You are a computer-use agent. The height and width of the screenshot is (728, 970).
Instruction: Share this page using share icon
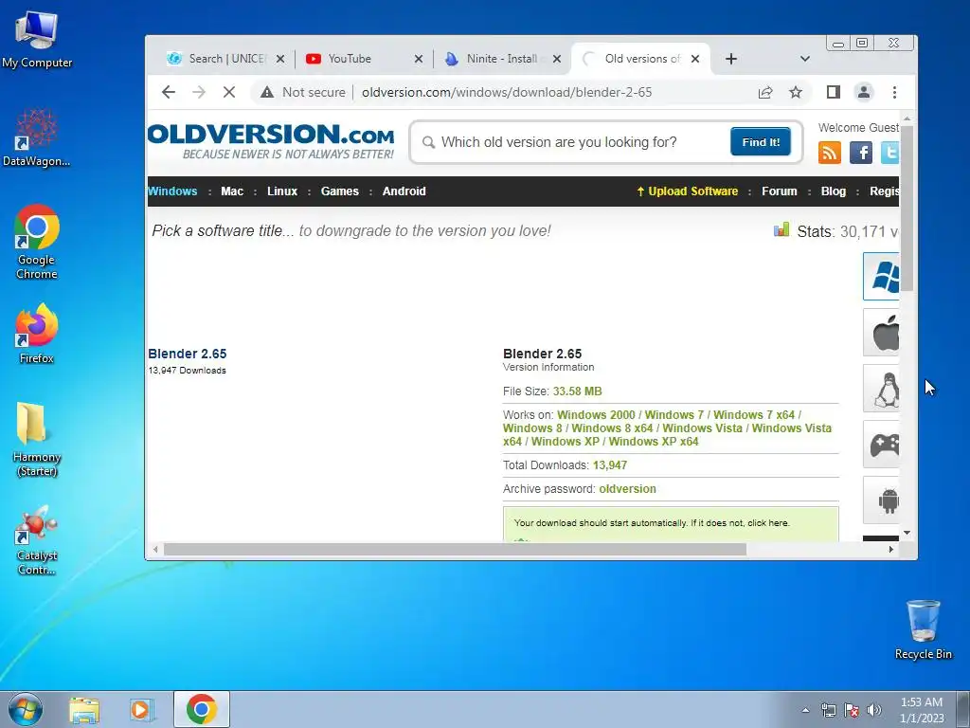tap(765, 92)
